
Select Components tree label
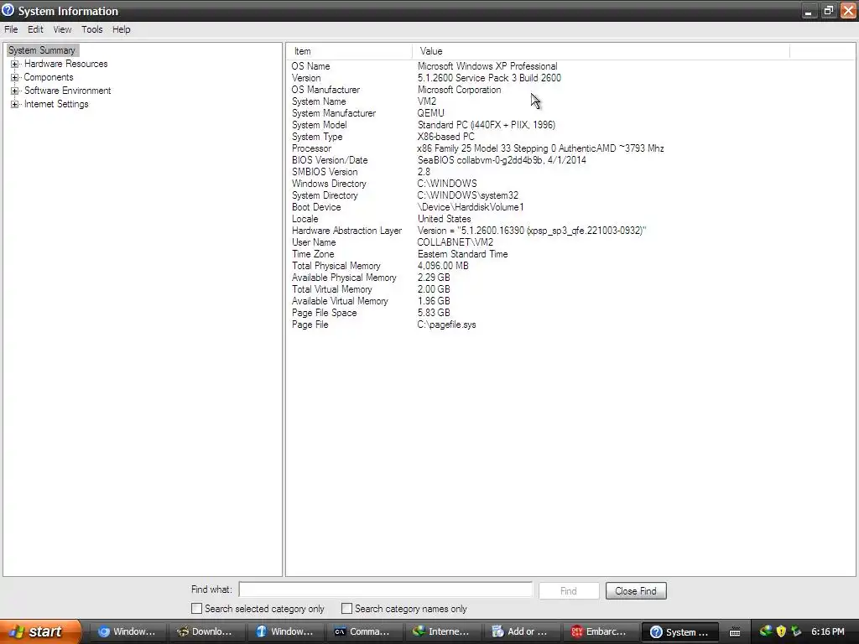coord(48,77)
